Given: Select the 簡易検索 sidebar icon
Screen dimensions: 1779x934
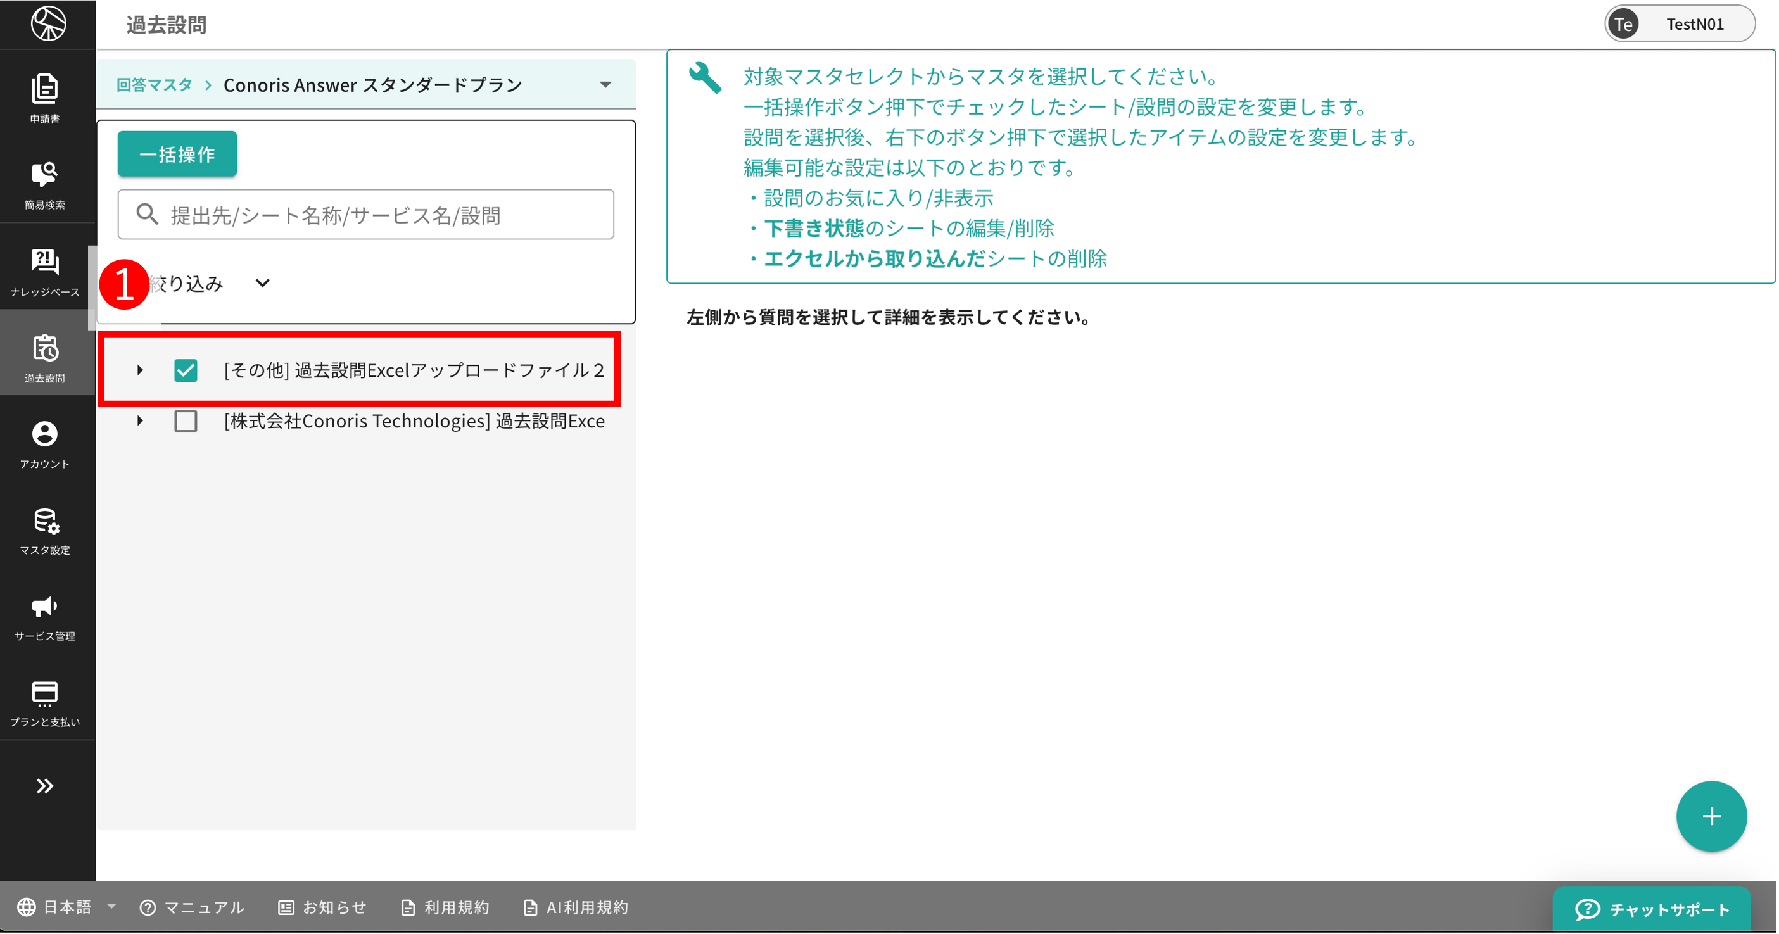Looking at the screenshot, I should (44, 184).
